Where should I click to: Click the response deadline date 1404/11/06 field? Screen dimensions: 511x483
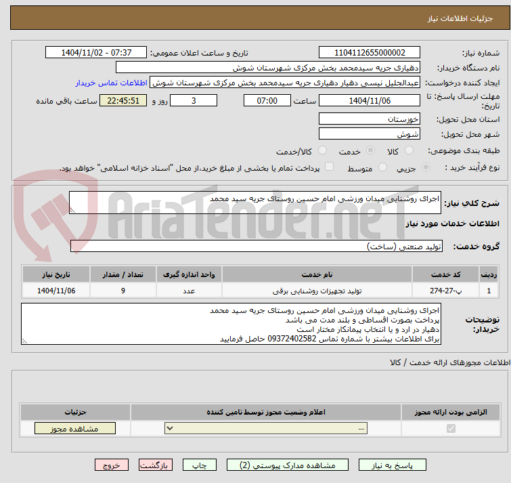coord(370,100)
